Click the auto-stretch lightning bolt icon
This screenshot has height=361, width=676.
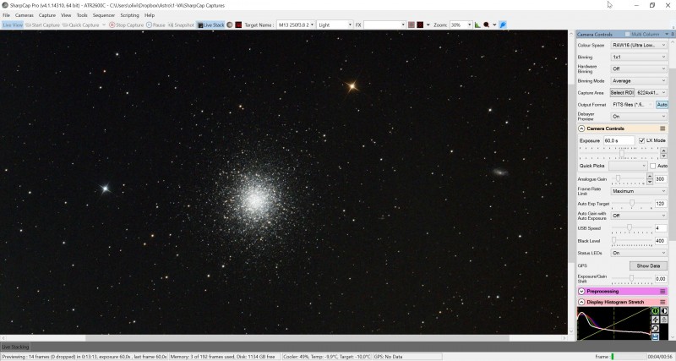coord(656,320)
